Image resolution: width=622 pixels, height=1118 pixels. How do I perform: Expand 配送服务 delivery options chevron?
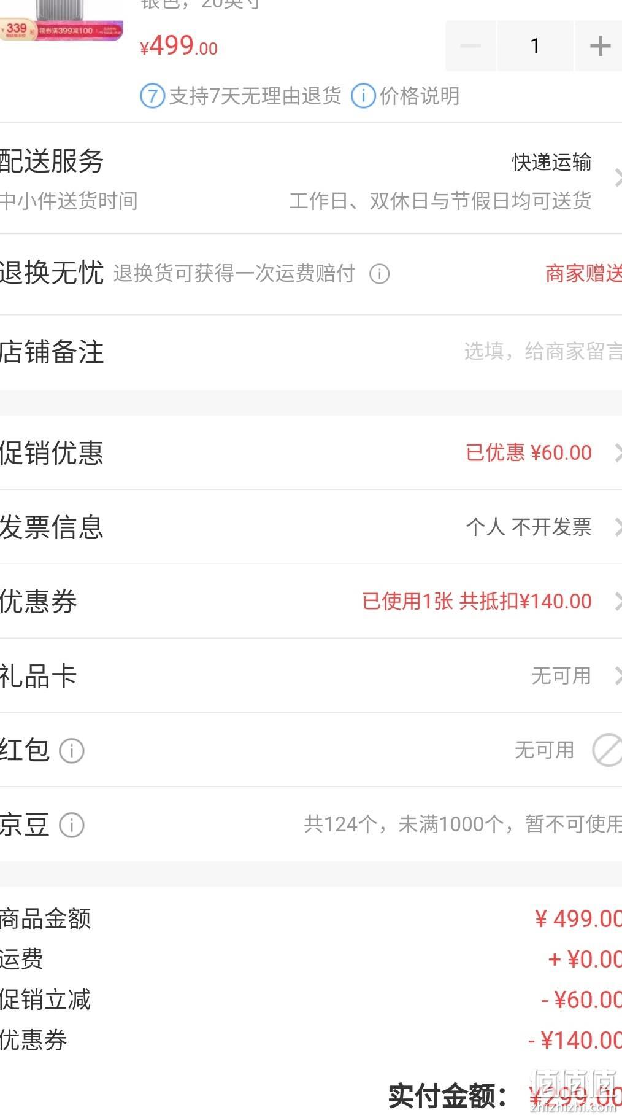618,179
